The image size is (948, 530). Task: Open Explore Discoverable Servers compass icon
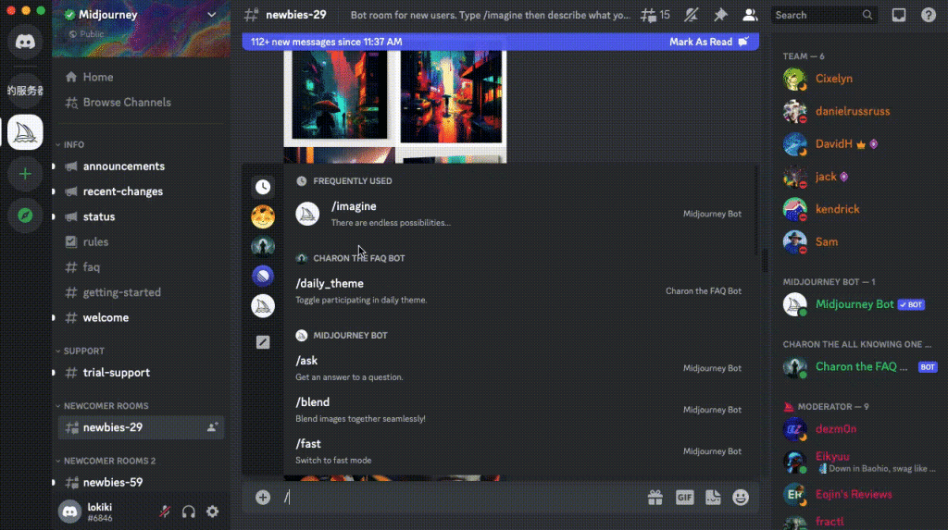[25, 216]
